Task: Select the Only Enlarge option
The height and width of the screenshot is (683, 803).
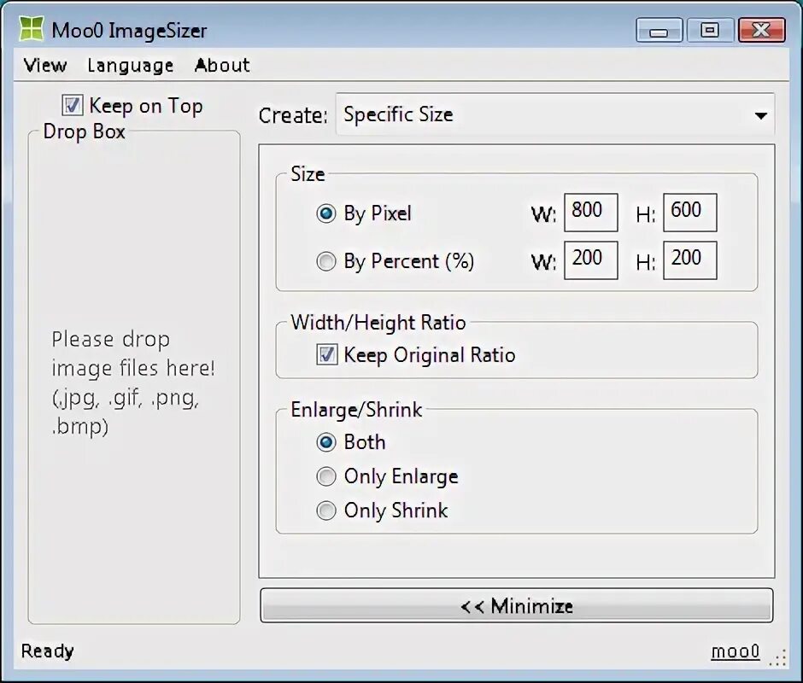Action: click(326, 476)
